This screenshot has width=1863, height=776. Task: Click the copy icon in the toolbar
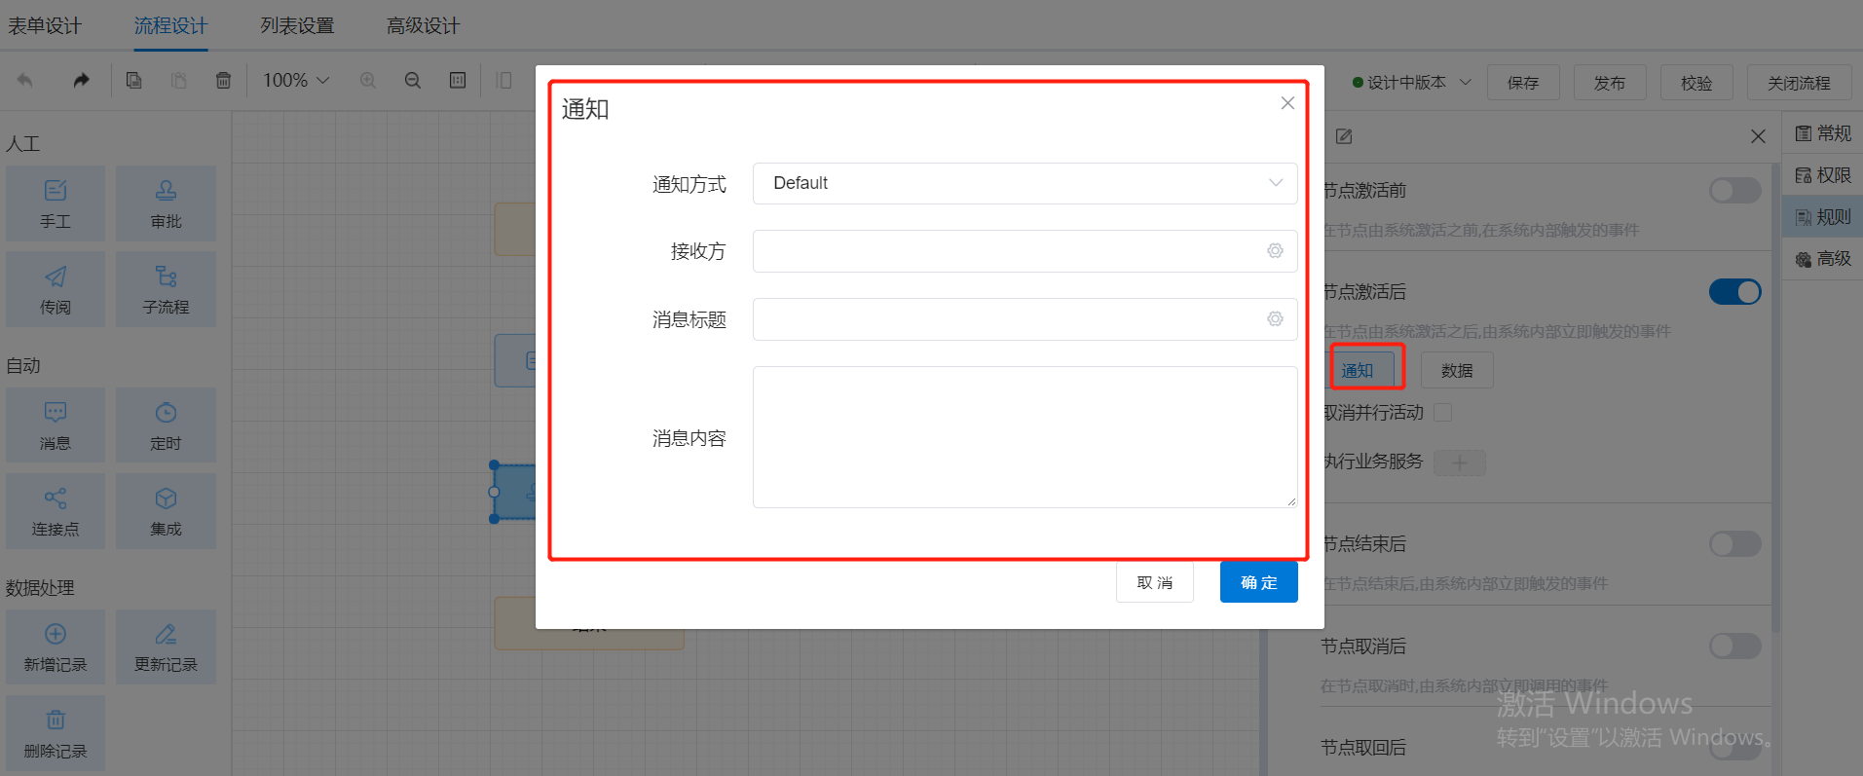(134, 80)
